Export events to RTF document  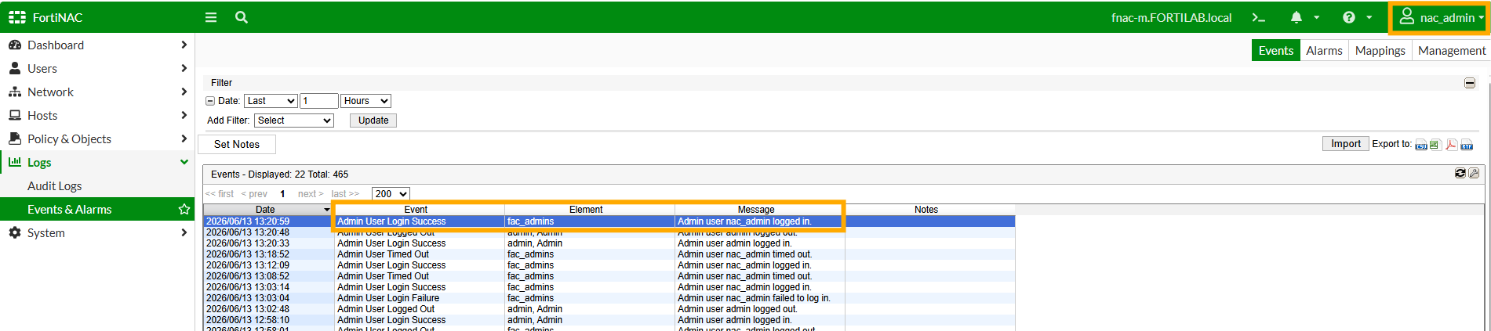pos(1466,145)
